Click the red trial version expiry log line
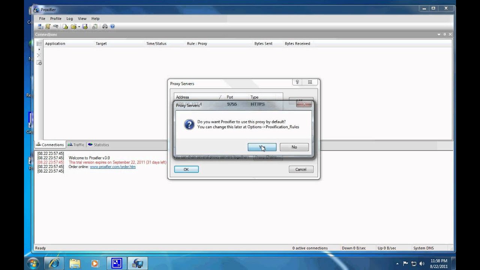Screen dimensions: 480x270 117,162
